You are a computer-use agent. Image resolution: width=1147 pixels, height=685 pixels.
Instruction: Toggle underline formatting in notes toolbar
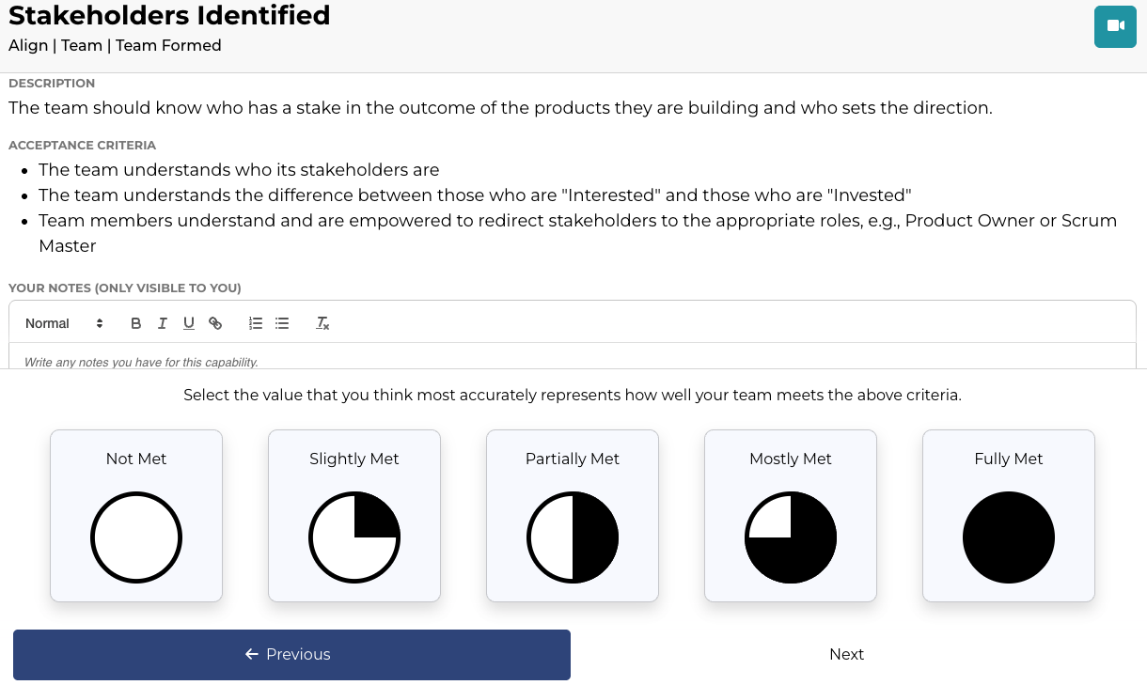[x=189, y=323]
